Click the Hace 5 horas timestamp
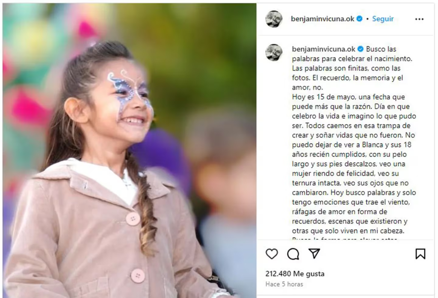The image size is (438, 298). (x=284, y=284)
